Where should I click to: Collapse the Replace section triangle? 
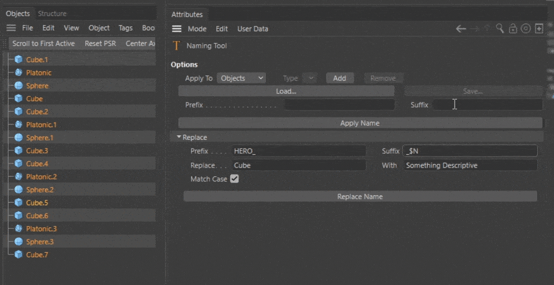[179, 137]
